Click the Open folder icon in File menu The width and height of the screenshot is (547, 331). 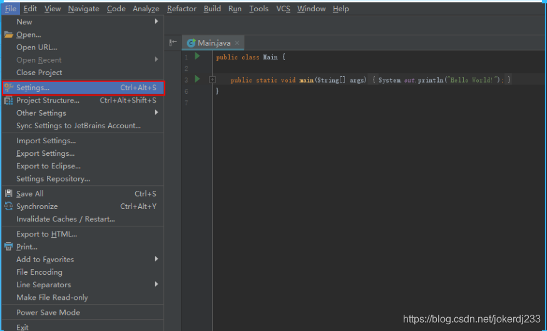[9, 34]
